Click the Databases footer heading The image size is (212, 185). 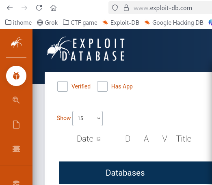[125, 173]
